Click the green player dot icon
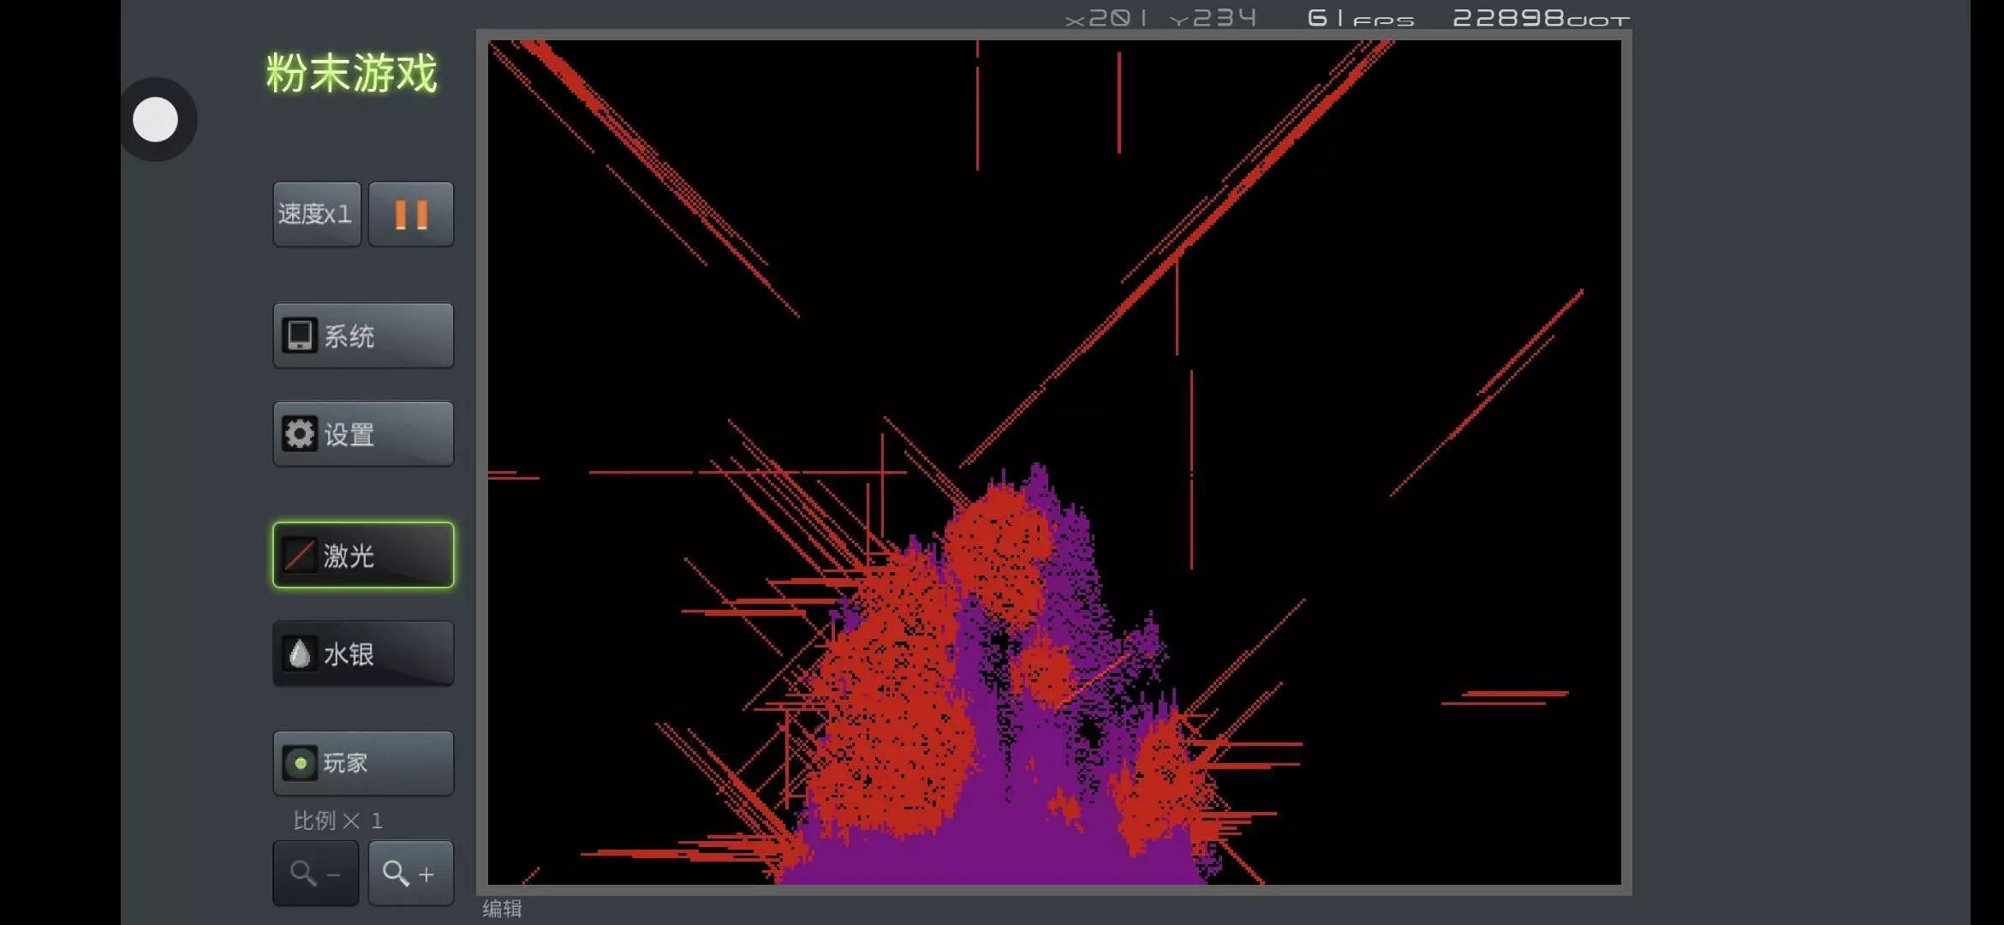The height and width of the screenshot is (925, 2004). click(300, 763)
